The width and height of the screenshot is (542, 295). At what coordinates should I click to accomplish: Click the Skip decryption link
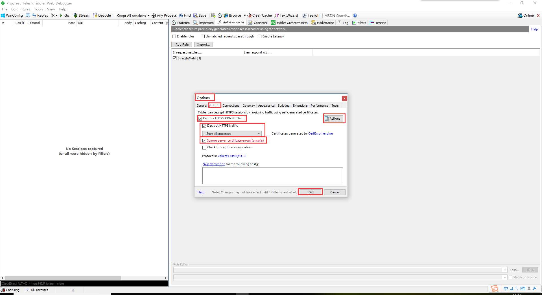214,164
